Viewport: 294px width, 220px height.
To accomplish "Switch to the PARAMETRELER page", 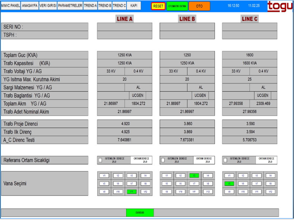I will click(x=70, y=6).
